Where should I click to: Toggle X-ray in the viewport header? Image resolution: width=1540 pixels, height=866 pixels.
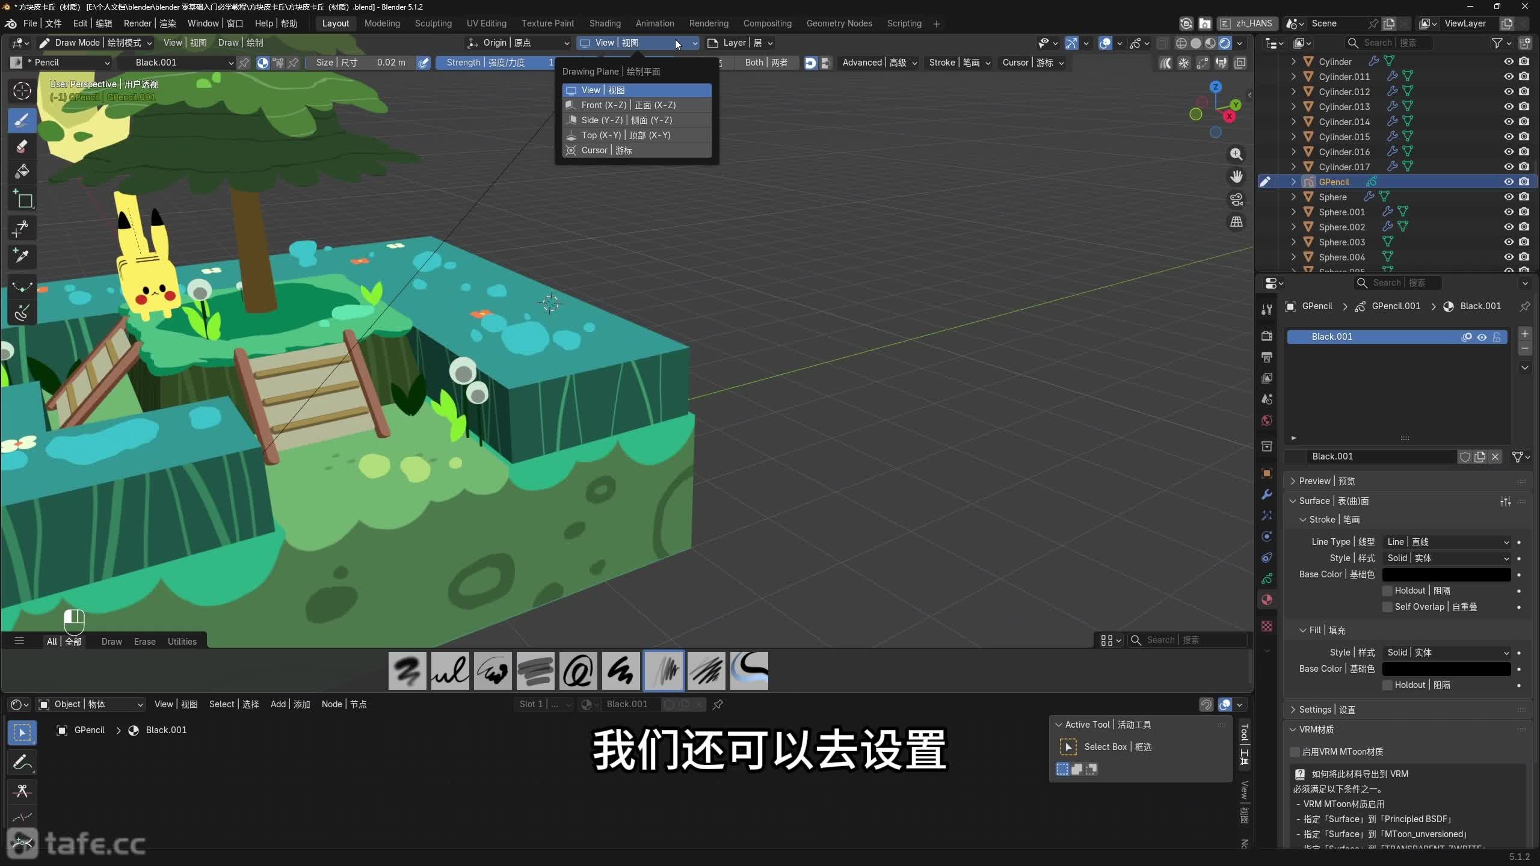pos(1162,43)
